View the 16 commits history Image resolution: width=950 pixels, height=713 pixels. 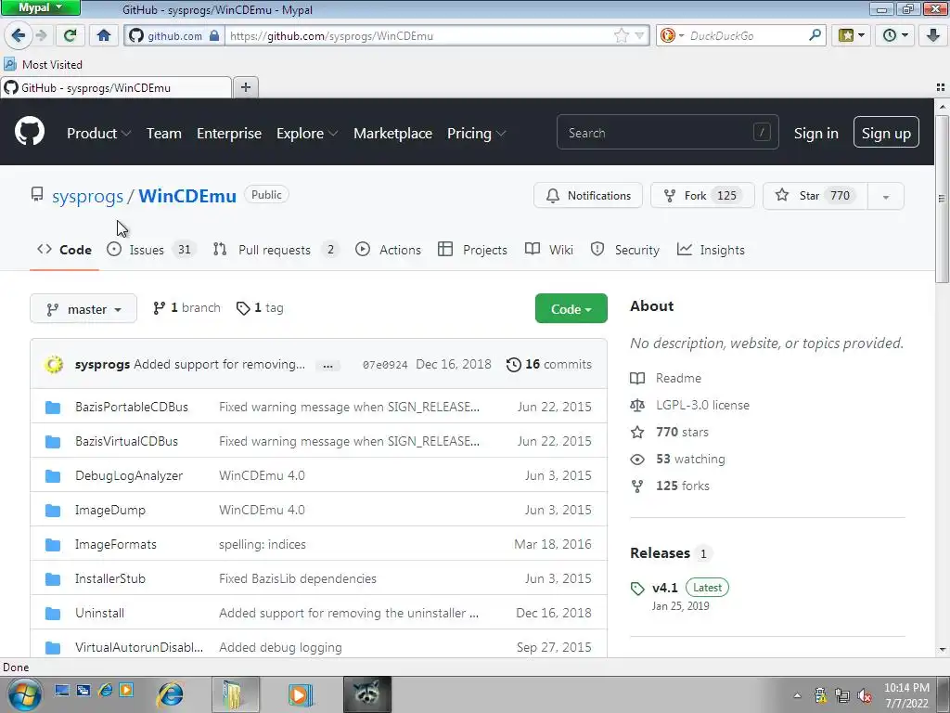pos(549,364)
